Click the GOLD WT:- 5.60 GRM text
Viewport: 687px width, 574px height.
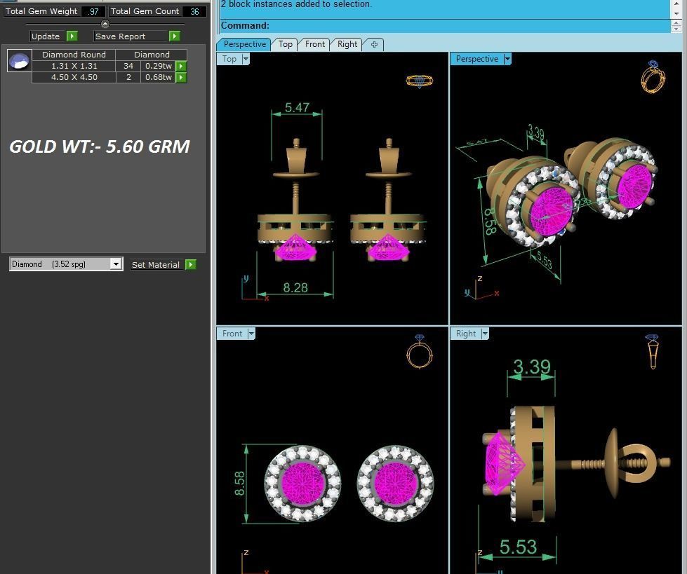[x=100, y=146]
